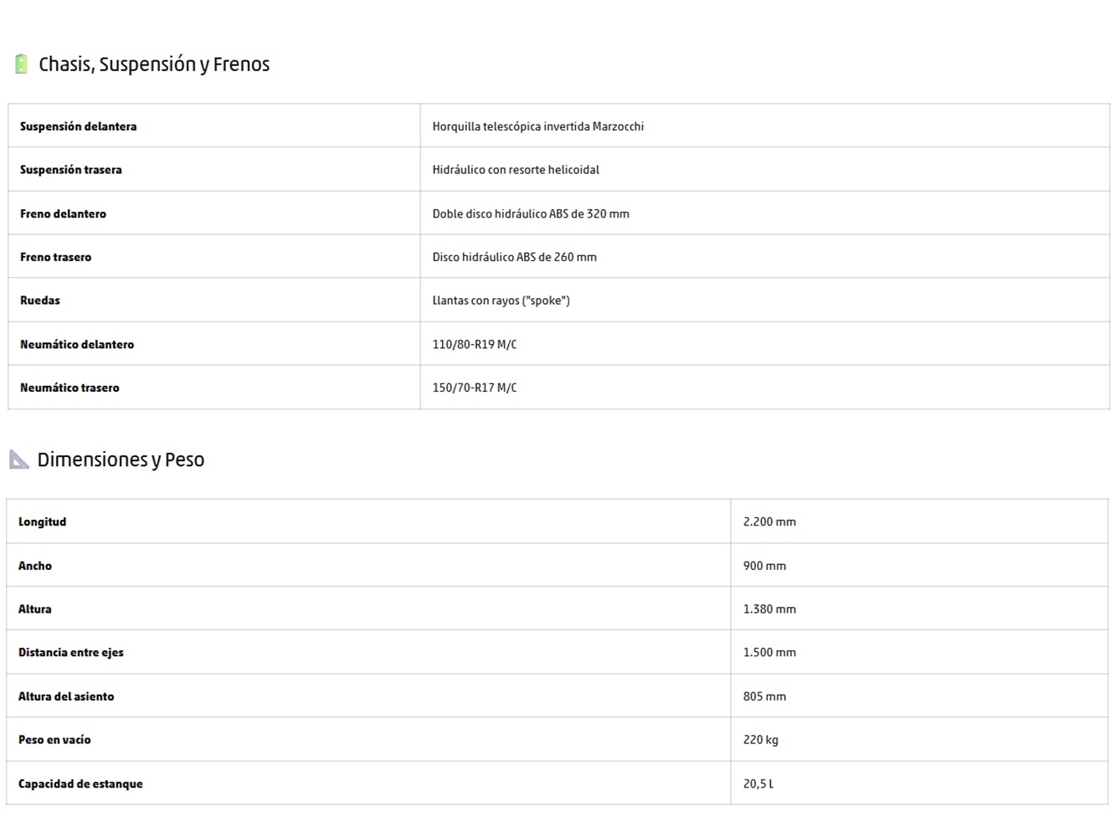Screen dimensions: 1115x837
Task: Click Horquilla telescópica invertida Marzocchi value
Action: 538,126
